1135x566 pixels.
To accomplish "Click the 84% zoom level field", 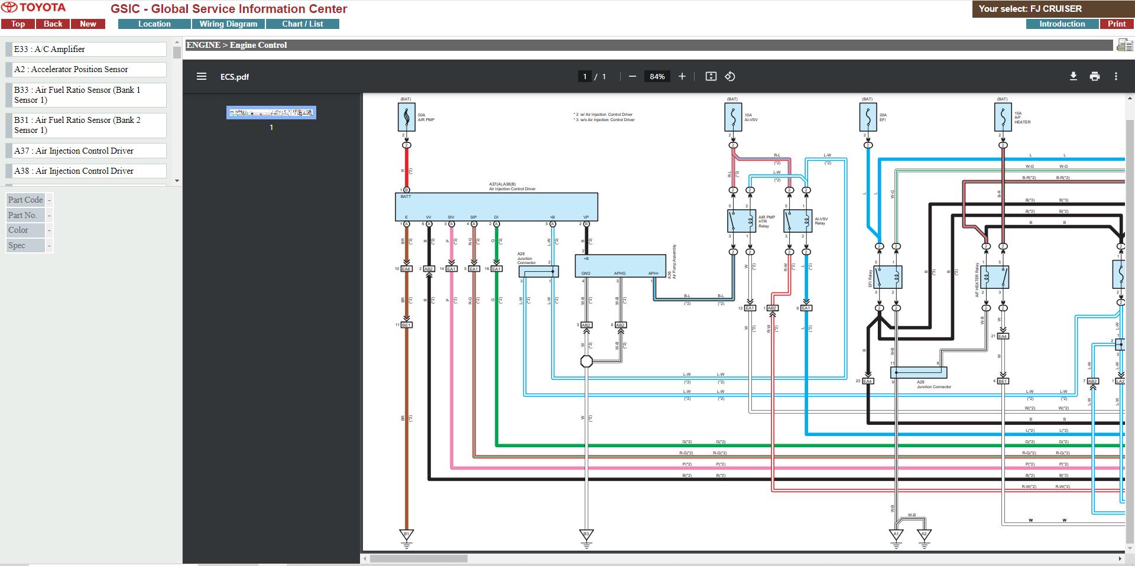I will [x=657, y=76].
